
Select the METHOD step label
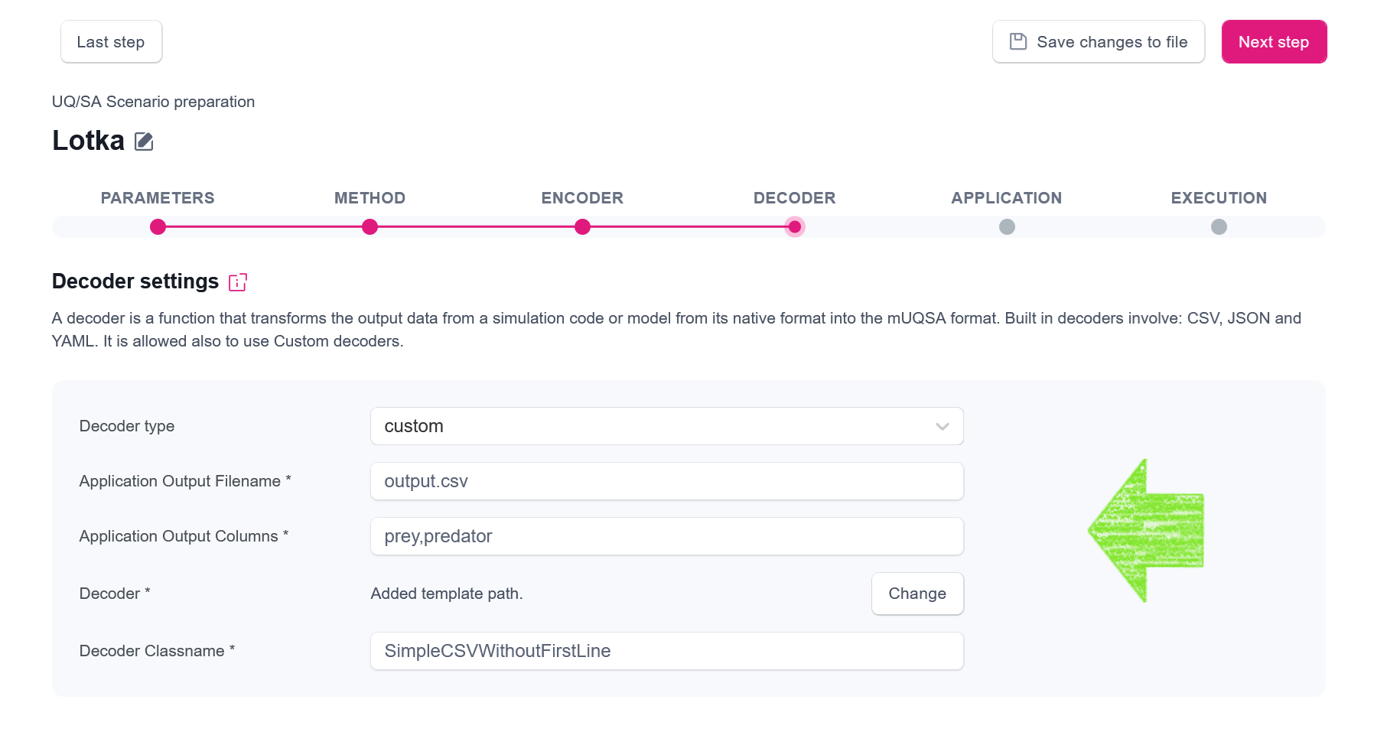(x=369, y=198)
